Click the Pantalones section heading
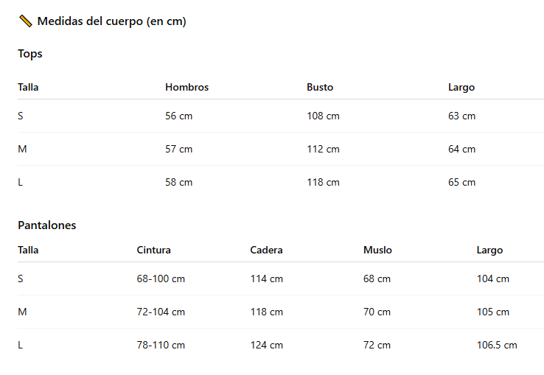This screenshot has width=544, height=375. click(x=47, y=225)
